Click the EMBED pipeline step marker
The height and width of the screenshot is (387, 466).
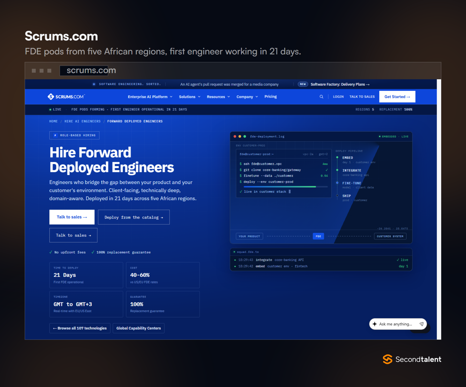(337, 157)
